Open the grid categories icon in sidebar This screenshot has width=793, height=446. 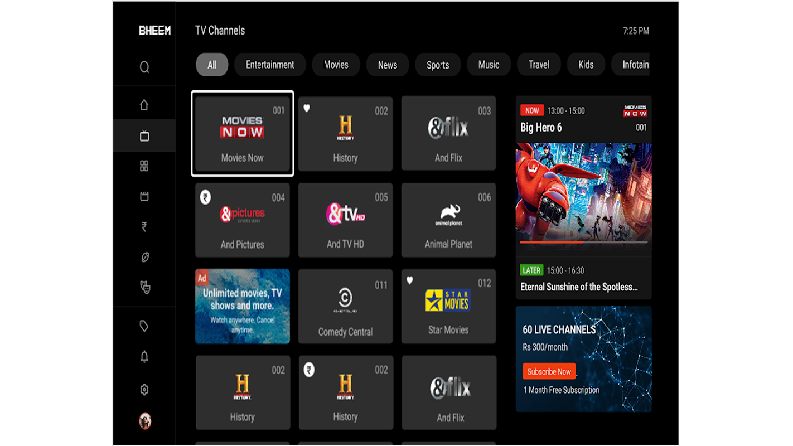tap(144, 166)
